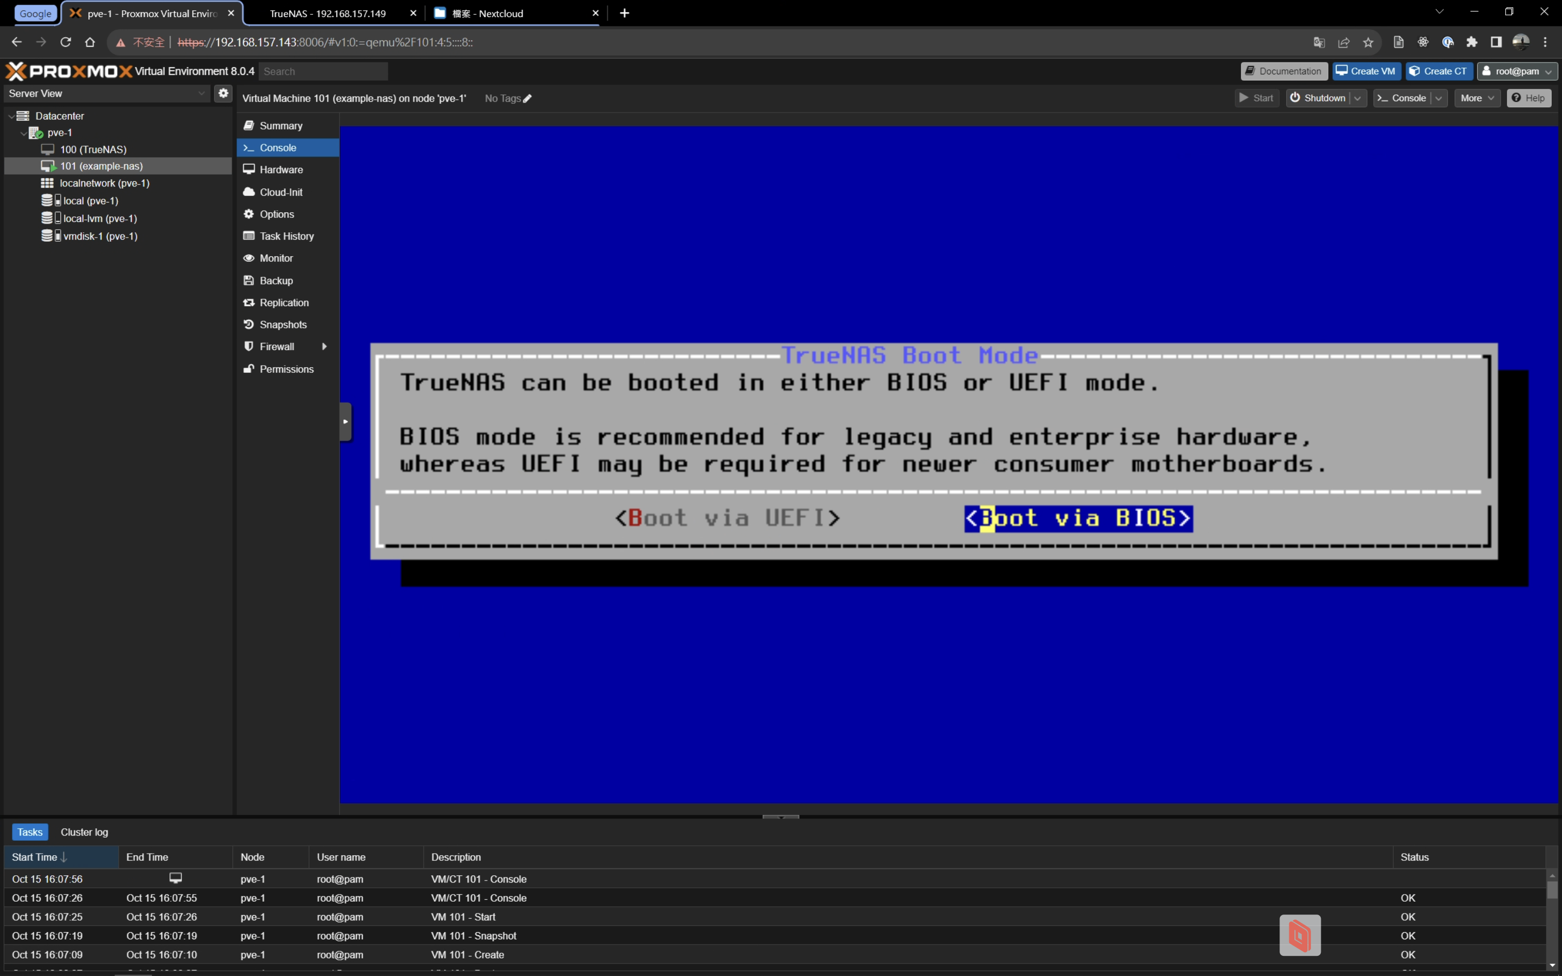
Task: Collapse the console side panel handle
Action: pyautogui.click(x=346, y=421)
